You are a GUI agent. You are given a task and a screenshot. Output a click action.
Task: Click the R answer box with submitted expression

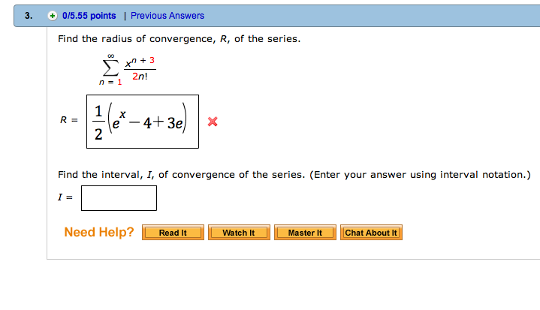(143, 122)
